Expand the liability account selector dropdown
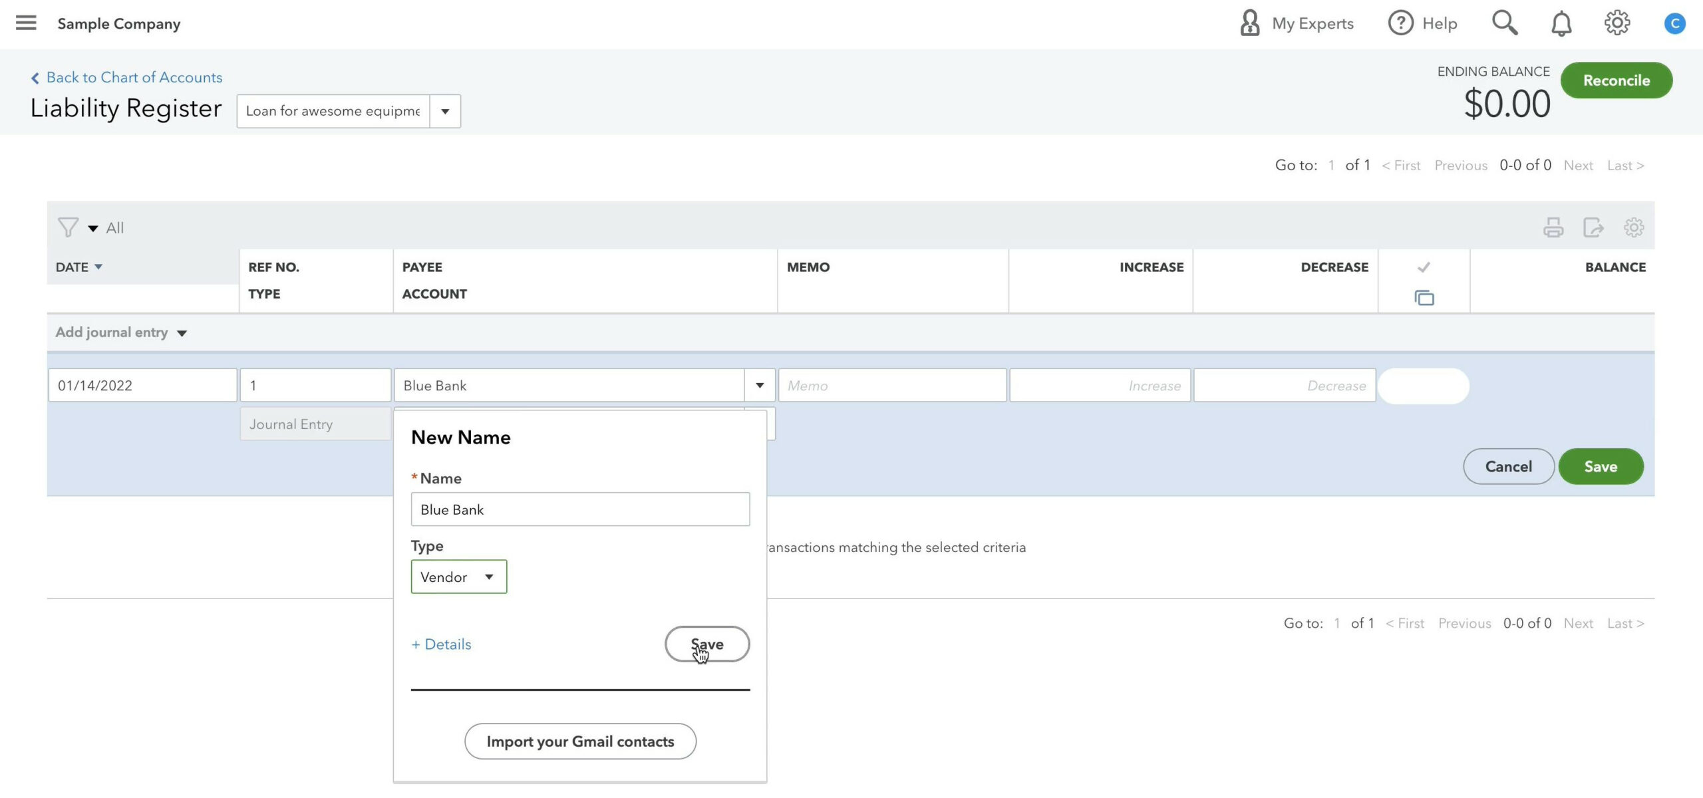 [x=445, y=111]
